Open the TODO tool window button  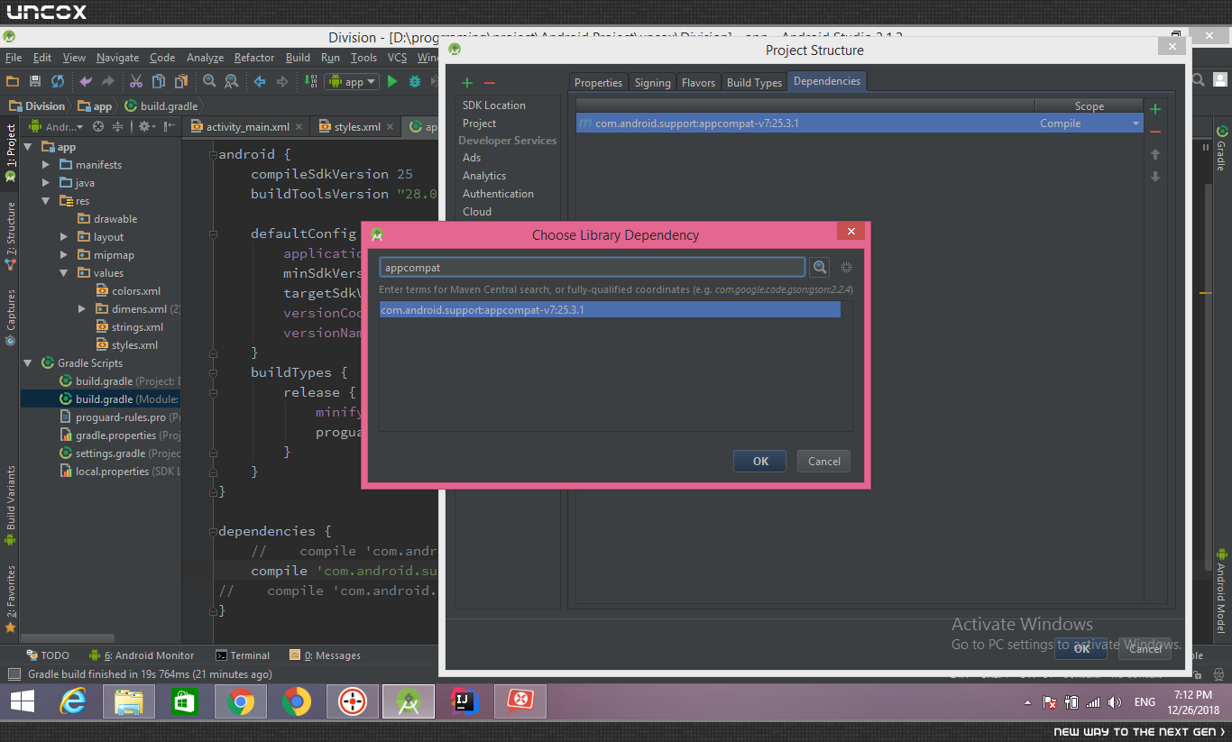[x=47, y=655]
